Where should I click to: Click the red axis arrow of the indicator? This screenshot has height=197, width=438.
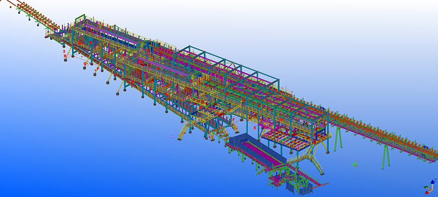tap(427, 192)
